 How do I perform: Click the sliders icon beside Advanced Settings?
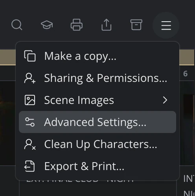(x=30, y=122)
